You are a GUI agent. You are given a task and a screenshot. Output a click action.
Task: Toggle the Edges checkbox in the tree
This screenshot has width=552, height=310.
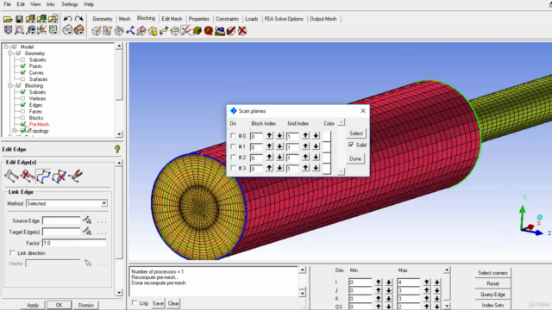coord(23,105)
